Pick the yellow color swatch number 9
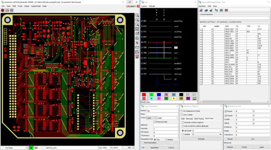Viewport: 271px width, 150px height. coord(174,98)
